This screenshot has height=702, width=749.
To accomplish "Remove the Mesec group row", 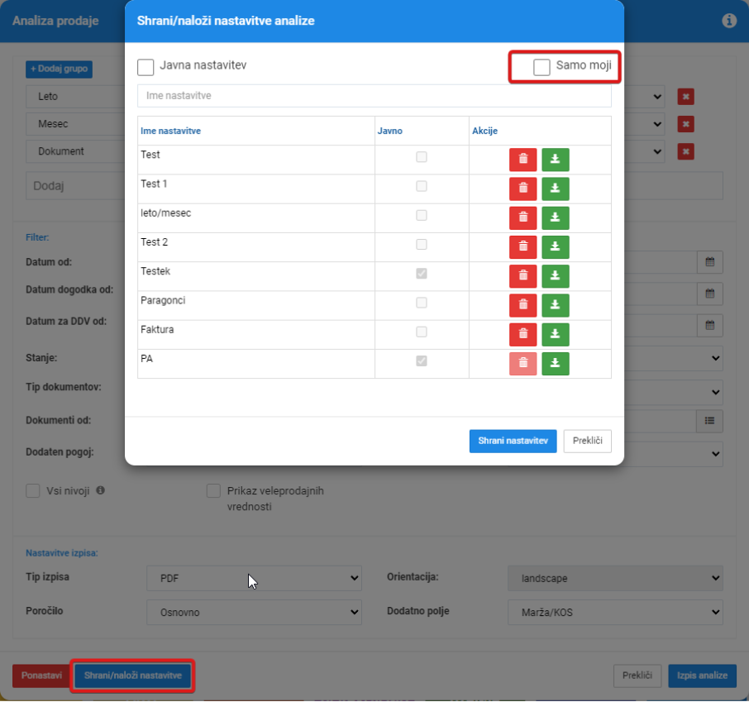I will click(685, 124).
